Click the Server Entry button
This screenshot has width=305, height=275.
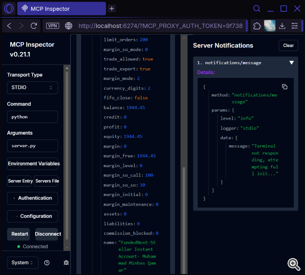(19, 181)
